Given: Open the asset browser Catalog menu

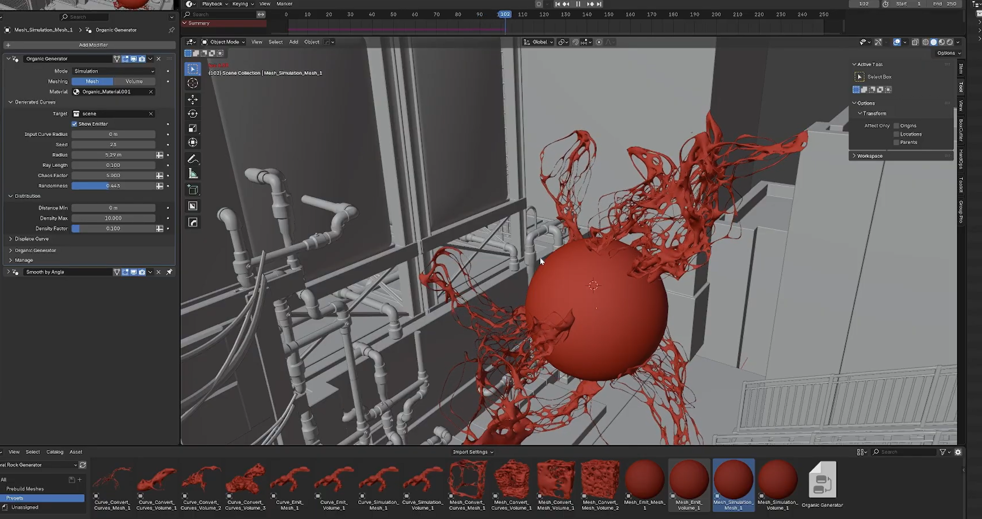Looking at the screenshot, I should tap(54, 452).
